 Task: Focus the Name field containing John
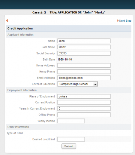pos(84,41)
